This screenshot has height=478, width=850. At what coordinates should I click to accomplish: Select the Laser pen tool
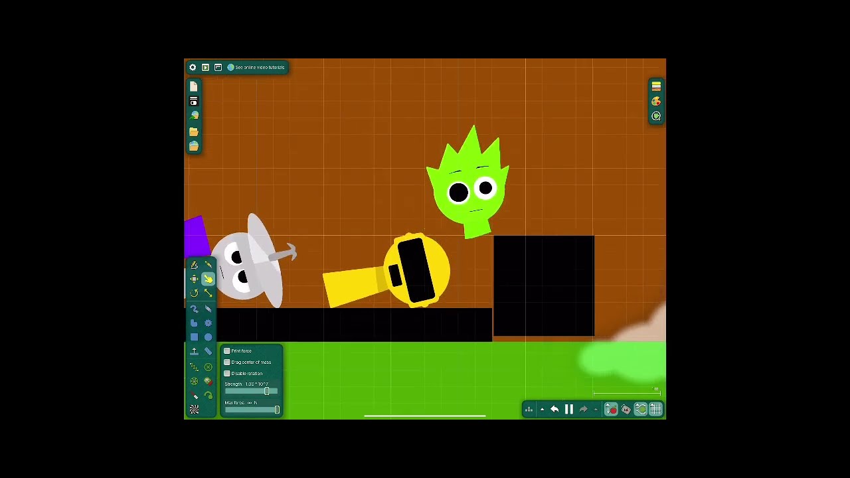[194, 396]
